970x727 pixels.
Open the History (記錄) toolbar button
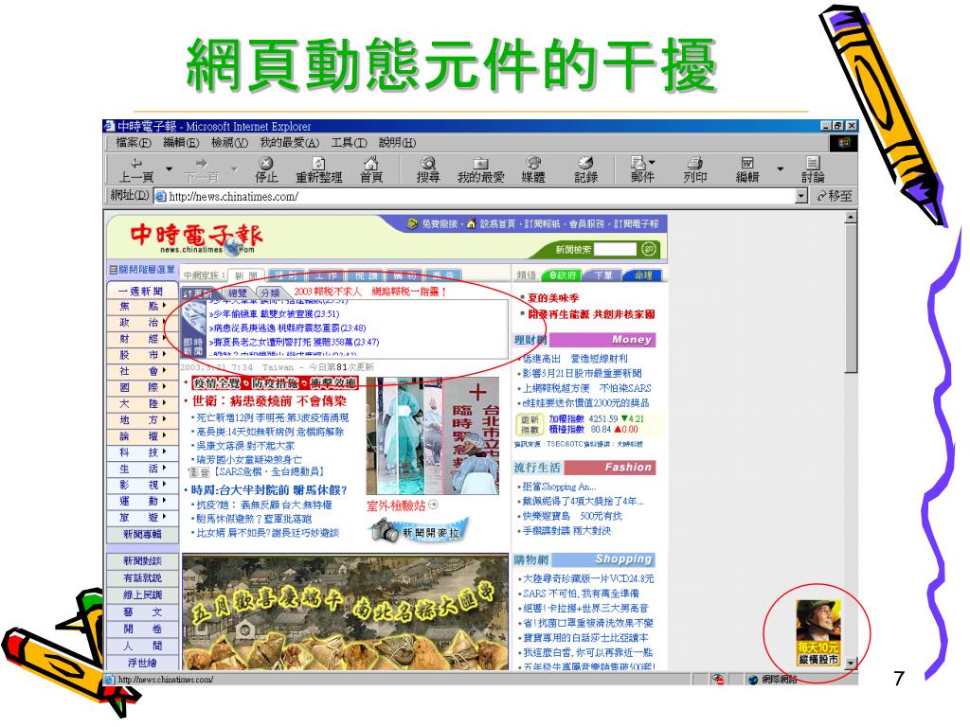click(585, 169)
